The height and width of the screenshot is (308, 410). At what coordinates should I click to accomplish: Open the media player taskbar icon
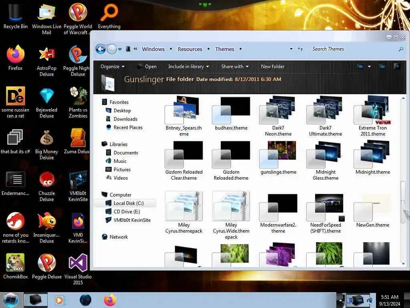[x=59, y=300]
